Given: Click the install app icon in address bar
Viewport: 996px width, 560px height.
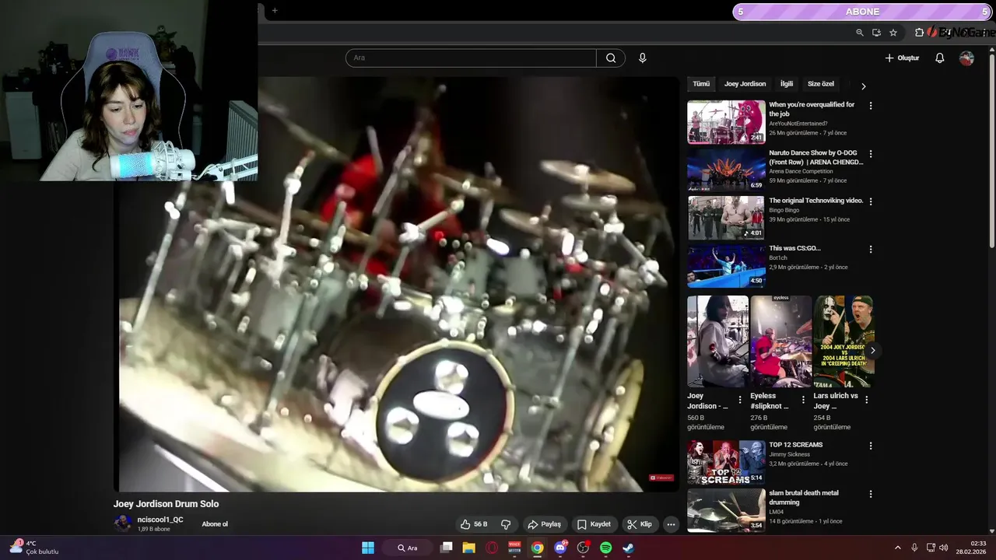Looking at the screenshot, I should (876, 33).
